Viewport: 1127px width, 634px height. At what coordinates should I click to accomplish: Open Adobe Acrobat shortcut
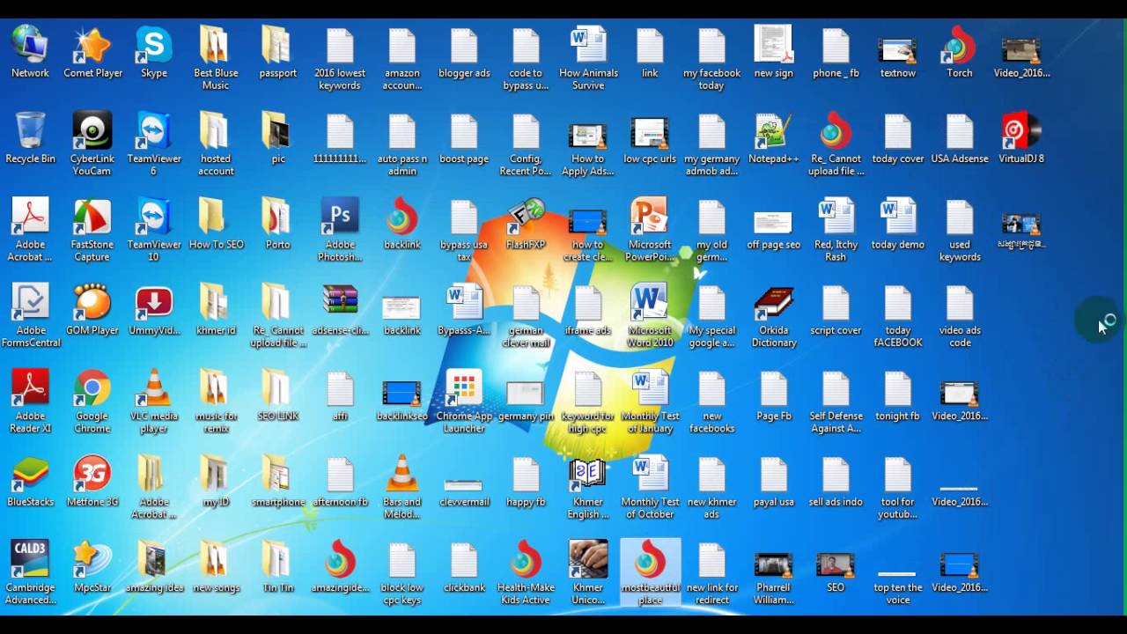tap(30, 231)
